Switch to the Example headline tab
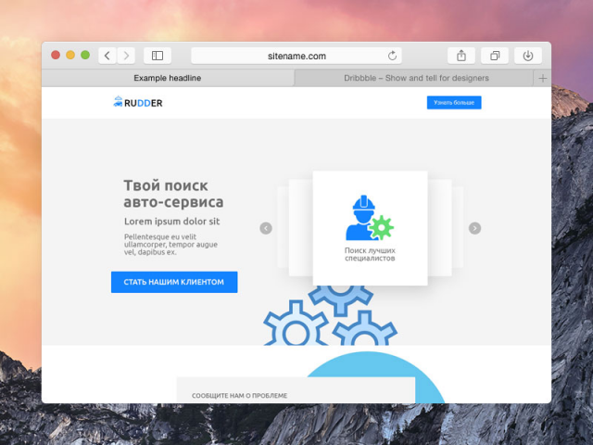593x445 pixels. [168, 78]
